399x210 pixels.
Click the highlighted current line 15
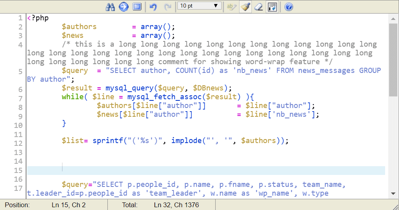pyautogui.click(x=206, y=171)
